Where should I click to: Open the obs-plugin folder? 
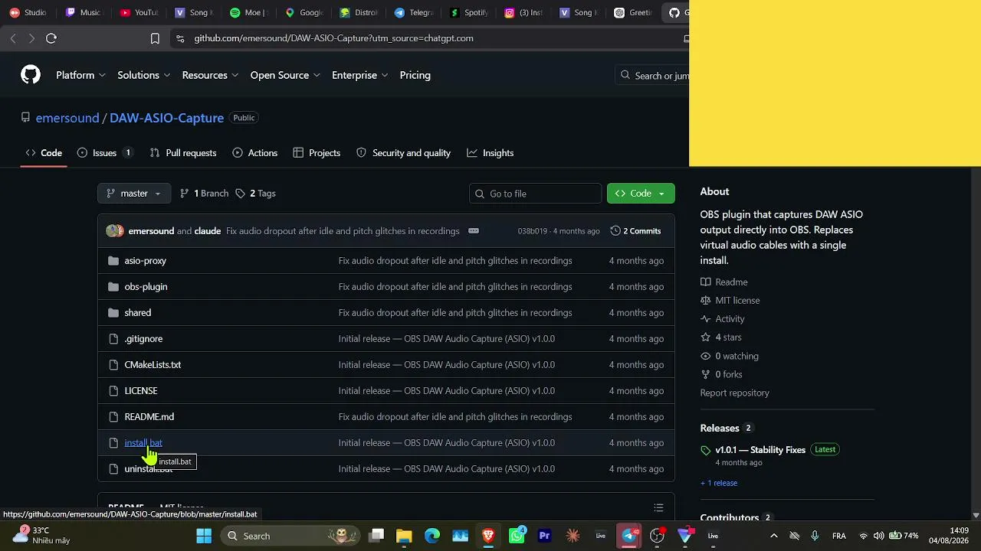coord(146,287)
